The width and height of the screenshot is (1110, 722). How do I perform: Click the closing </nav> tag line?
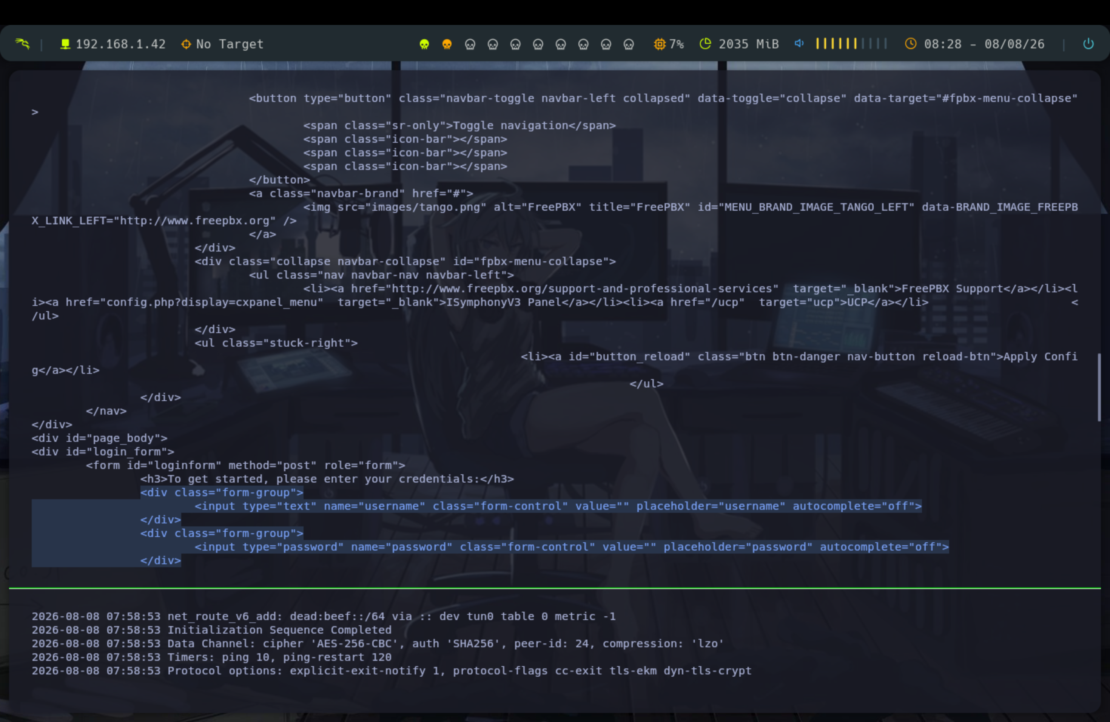(106, 411)
